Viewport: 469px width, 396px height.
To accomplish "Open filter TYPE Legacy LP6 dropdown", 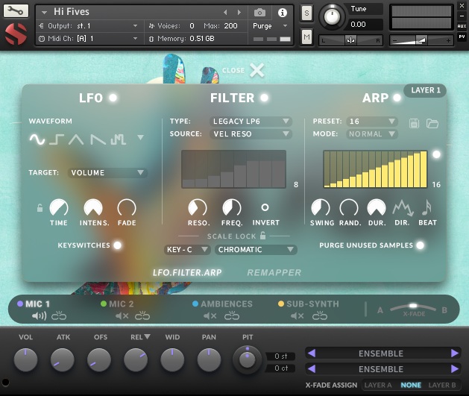I will click(251, 121).
